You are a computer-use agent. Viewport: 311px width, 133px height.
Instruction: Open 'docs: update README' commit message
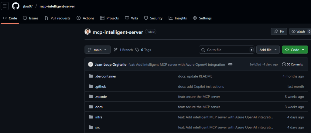click(x=195, y=76)
